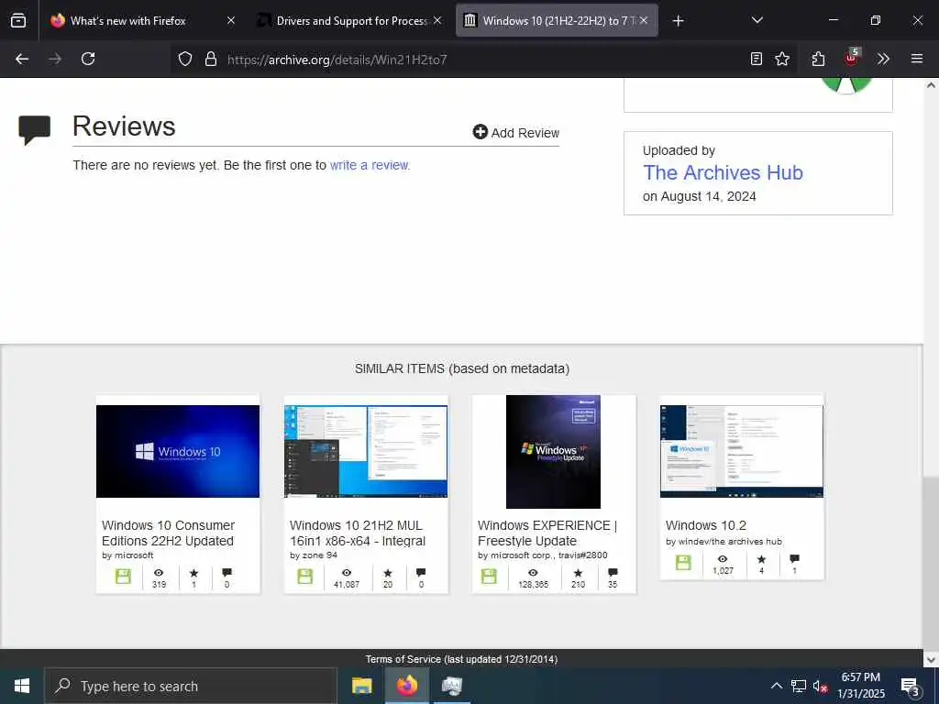Viewport: 939px width, 704px height.
Task: Show more tools overflow chevrons
Action: (x=883, y=59)
